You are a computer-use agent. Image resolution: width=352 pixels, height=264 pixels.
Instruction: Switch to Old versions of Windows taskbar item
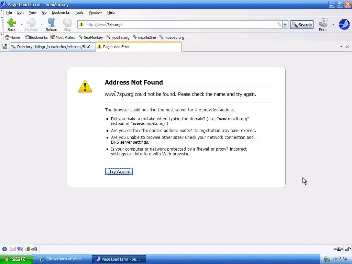tap(64, 259)
